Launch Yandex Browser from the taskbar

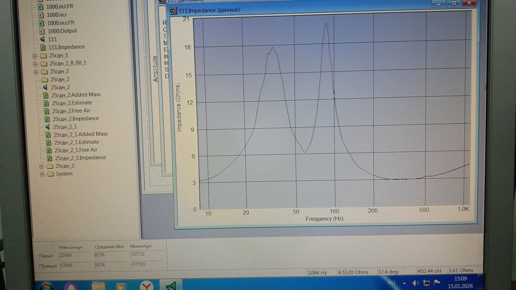point(147,286)
